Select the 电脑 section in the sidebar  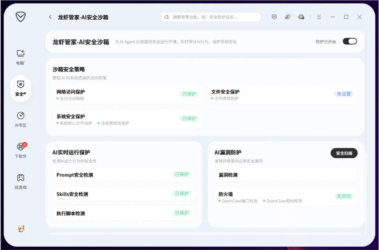[20, 58]
